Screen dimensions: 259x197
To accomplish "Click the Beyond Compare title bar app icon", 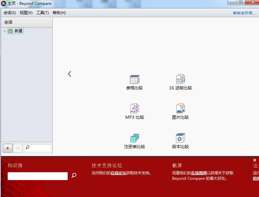I will (x=4, y=3).
